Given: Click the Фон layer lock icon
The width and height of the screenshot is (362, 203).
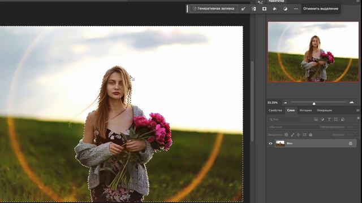Looking at the screenshot, I should [351, 143].
